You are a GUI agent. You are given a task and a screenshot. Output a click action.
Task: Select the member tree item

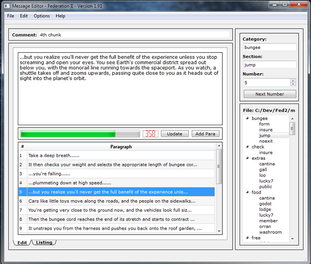pyautogui.click(x=268, y=221)
